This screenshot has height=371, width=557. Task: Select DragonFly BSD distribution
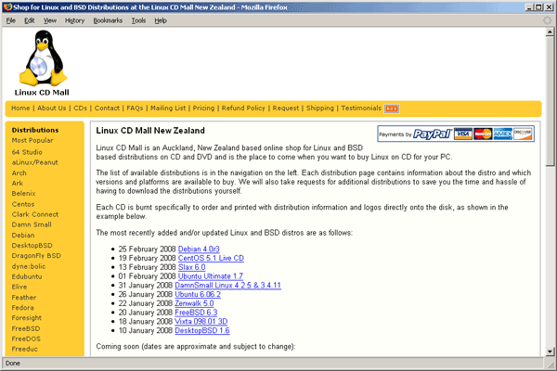click(36, 256)
